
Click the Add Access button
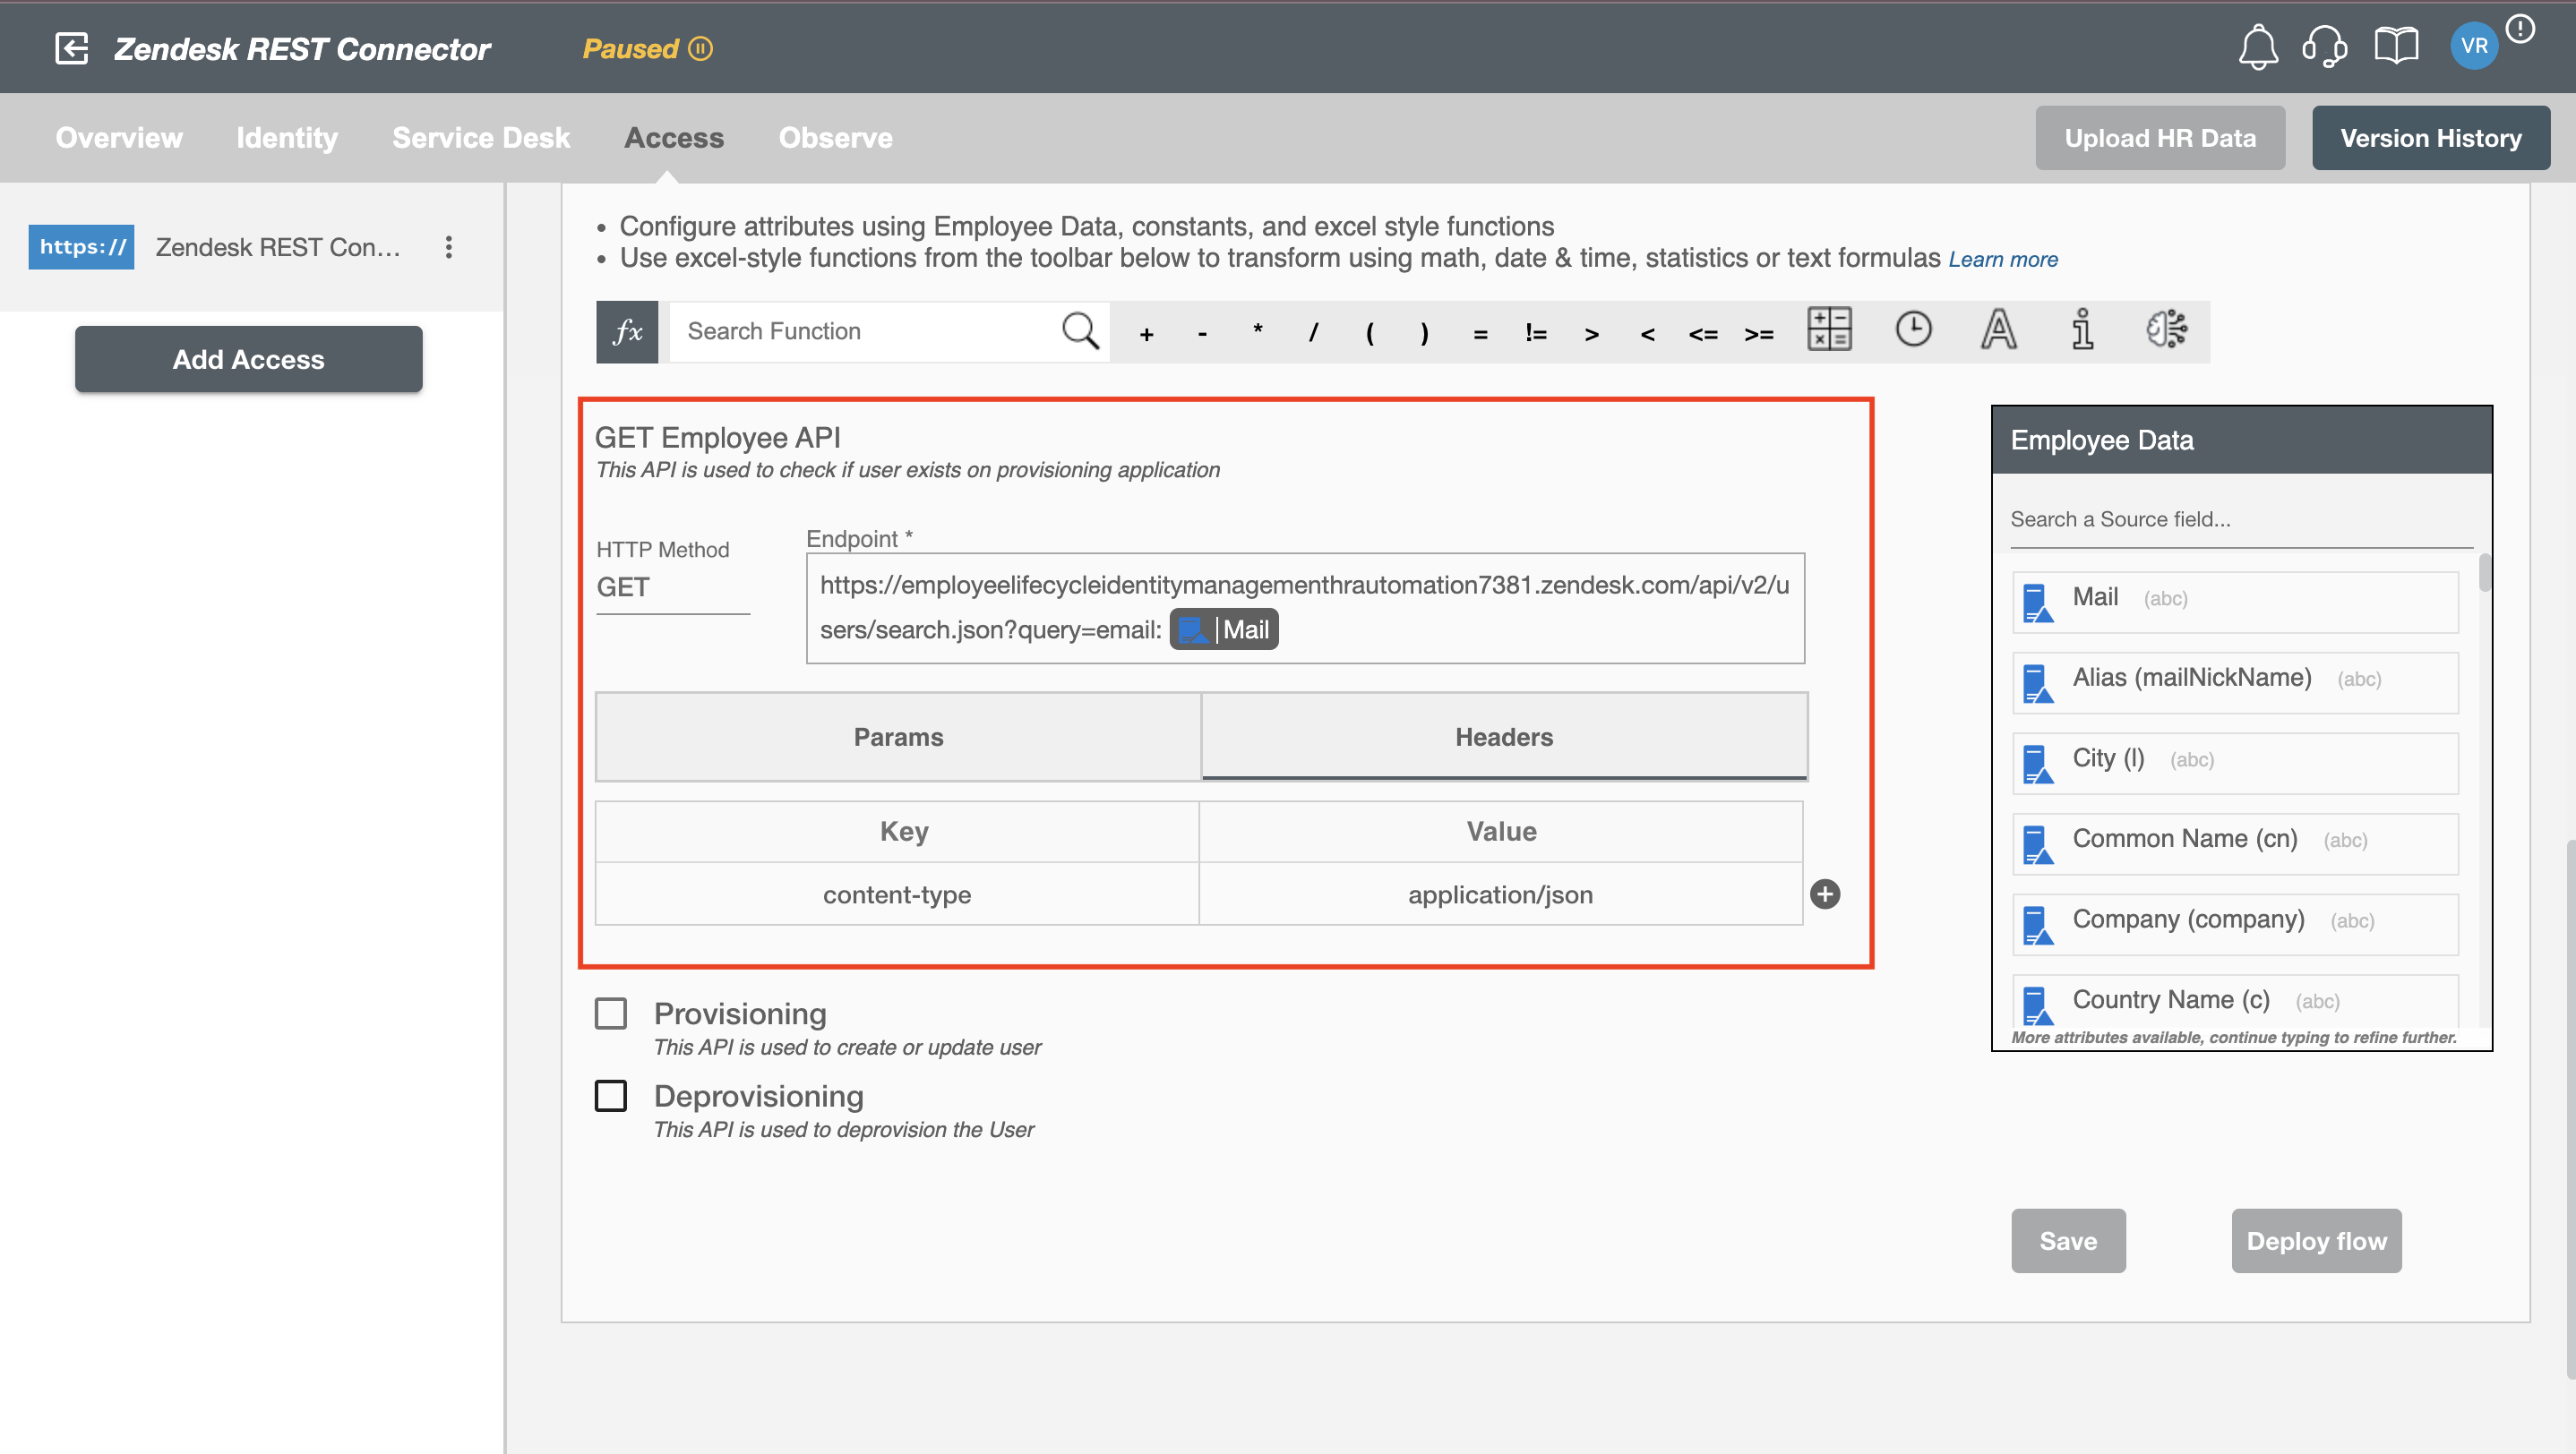(x=248, y=359)
